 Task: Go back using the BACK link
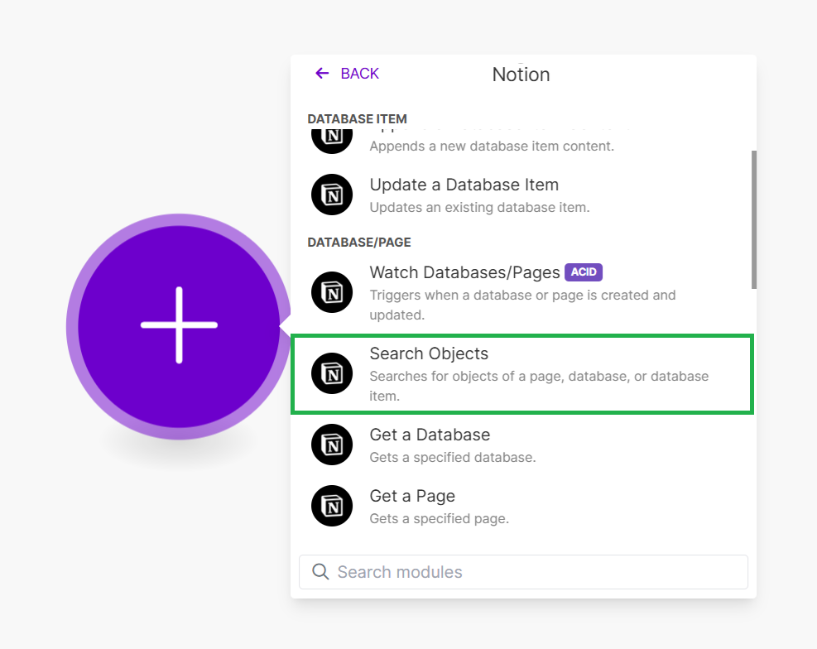(347, 74)
